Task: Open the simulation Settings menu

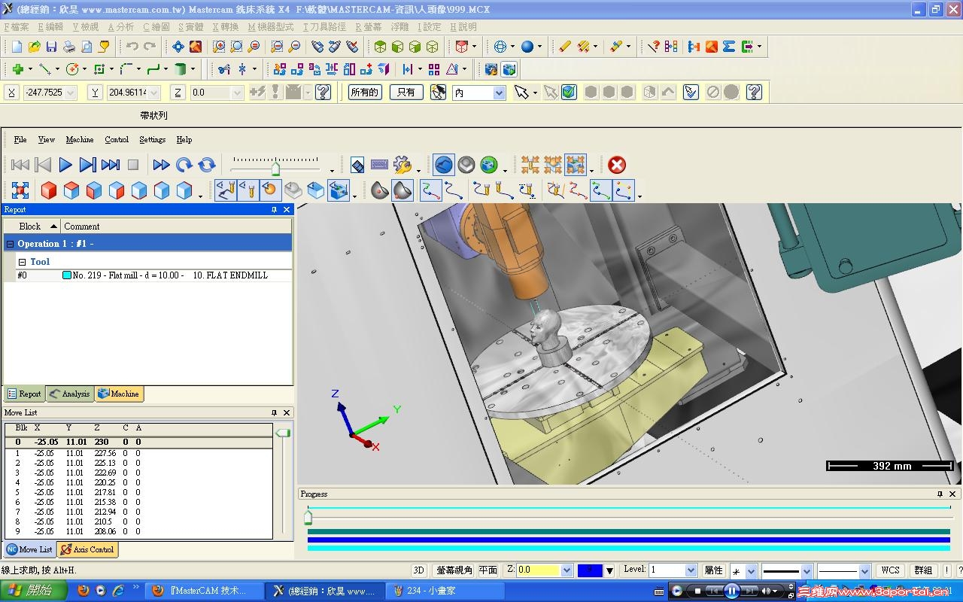Action: coord(153,139)
